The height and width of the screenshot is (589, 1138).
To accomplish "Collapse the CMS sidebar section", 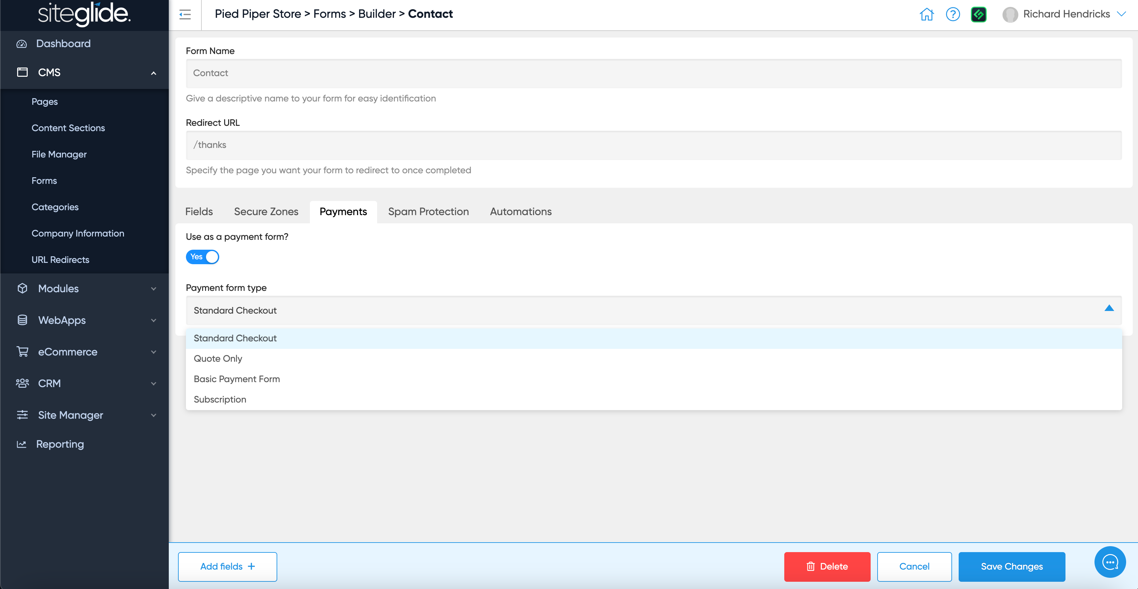I will [153, 73].
